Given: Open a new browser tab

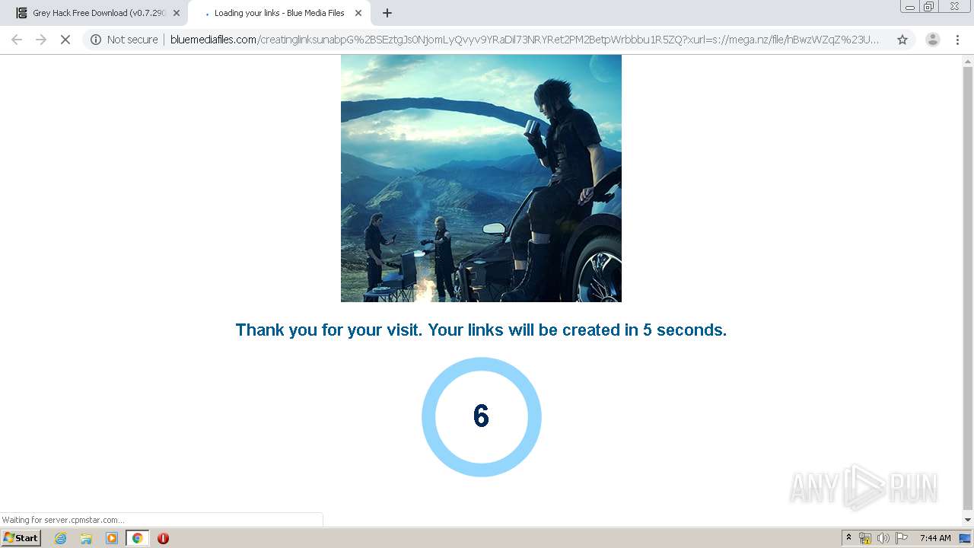Looking at the screenshot, I should (x=387, y=13).
